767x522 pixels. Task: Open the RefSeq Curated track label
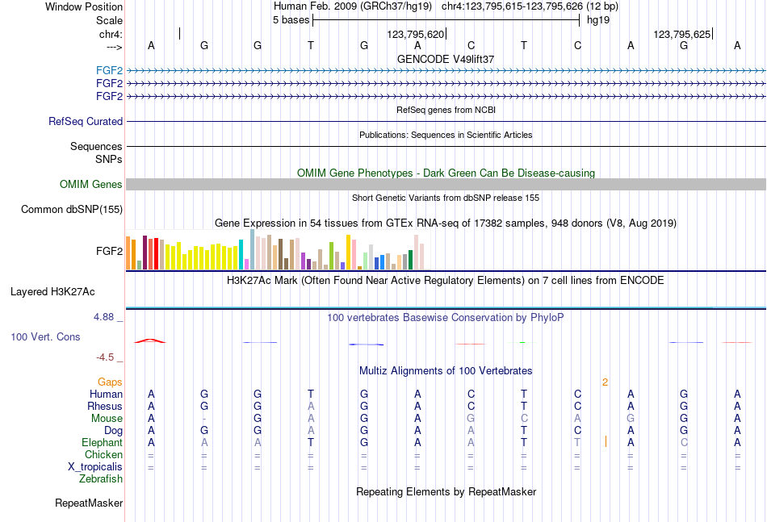pos(86,121)
